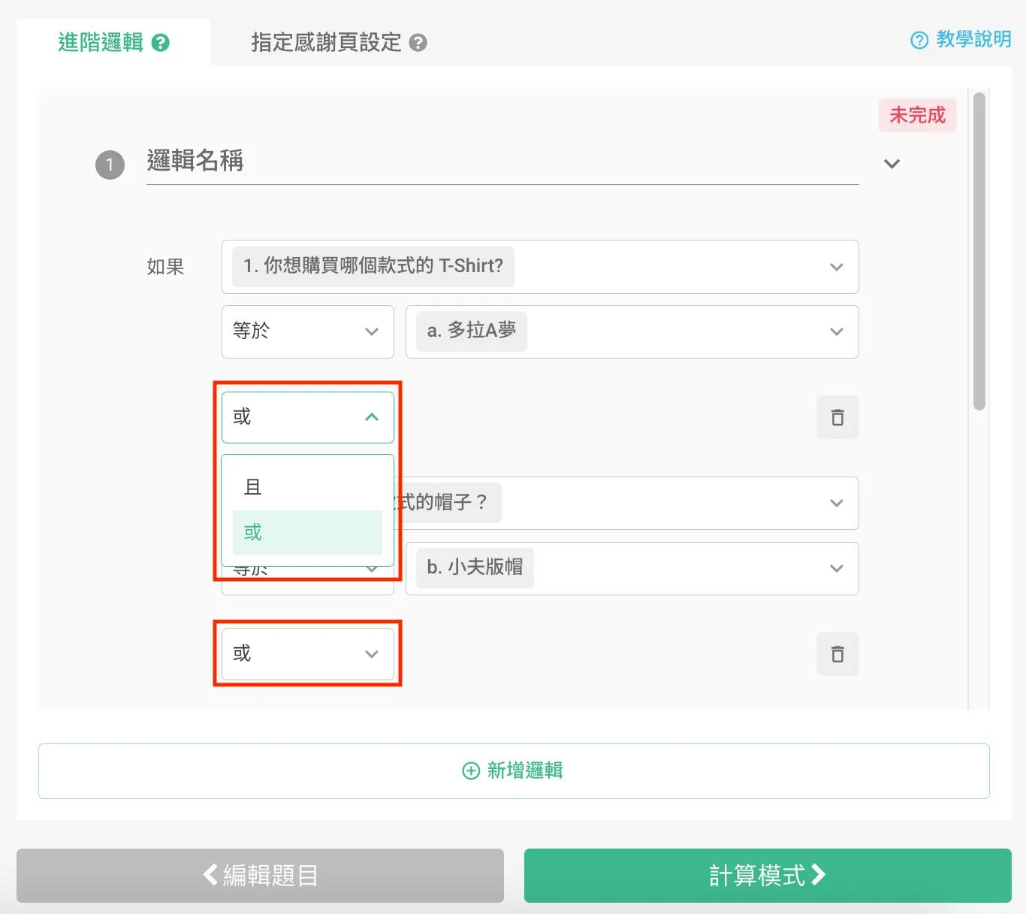1026x914 pixels.
Task: Click the 新增邏輯 button
Action: [514, 771]
